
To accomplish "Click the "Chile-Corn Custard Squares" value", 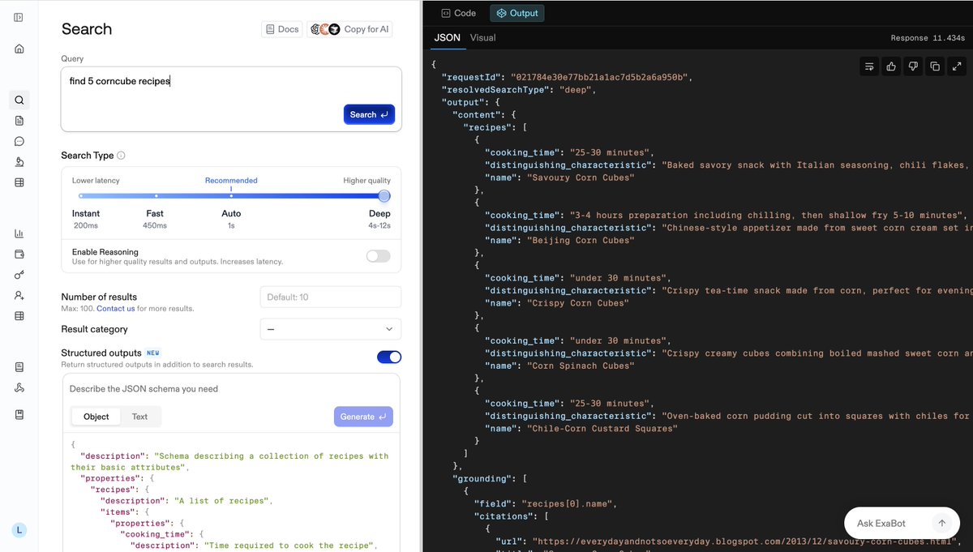I will click(602, 429).
